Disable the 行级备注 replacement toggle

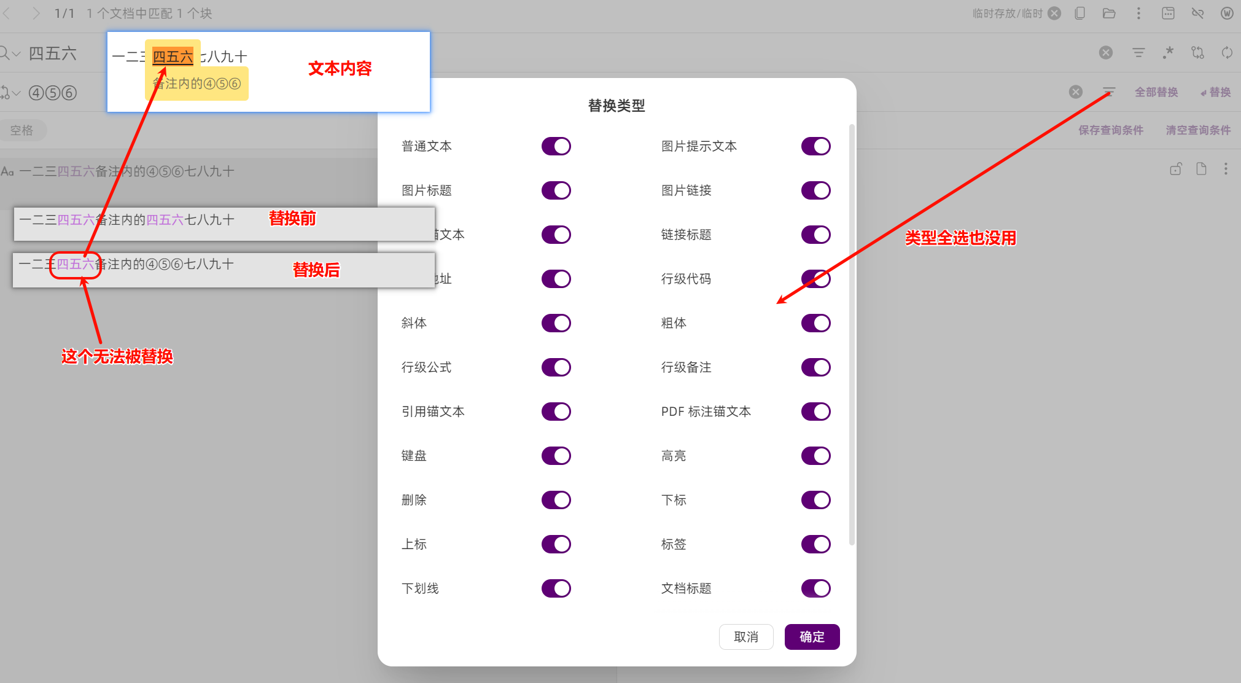(815, 367)
